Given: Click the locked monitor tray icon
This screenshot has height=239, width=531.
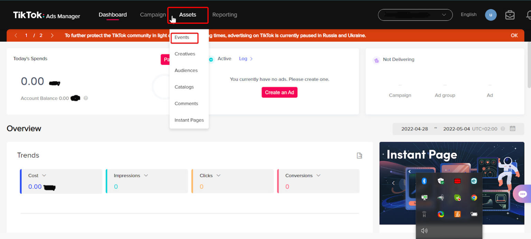Looking at the screenshot, I should pos(424,198).
